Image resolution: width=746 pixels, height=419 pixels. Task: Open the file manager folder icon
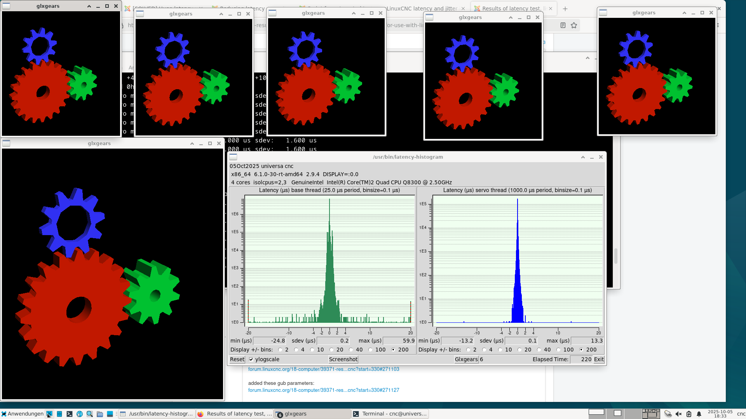tap(100, 414)
